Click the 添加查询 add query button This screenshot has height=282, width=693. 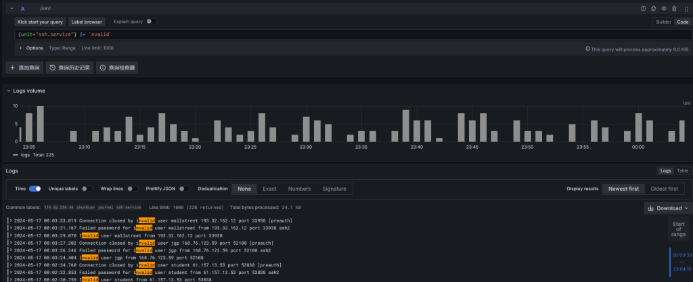[24, 68]
